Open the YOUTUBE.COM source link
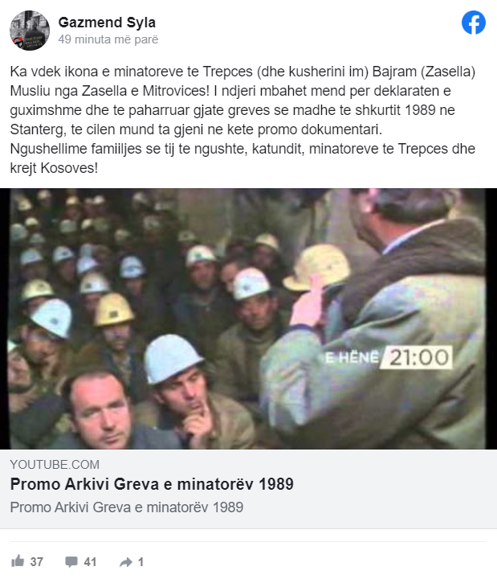 [x=55, y=464]
